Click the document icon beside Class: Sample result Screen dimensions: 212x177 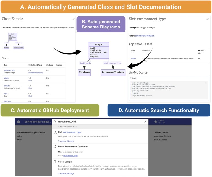pos(55,162)
